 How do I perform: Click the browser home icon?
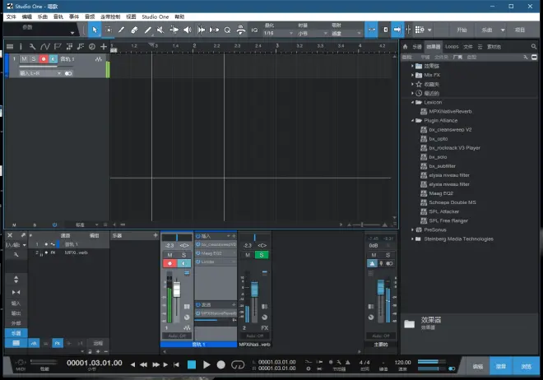(x=405, y=46)
